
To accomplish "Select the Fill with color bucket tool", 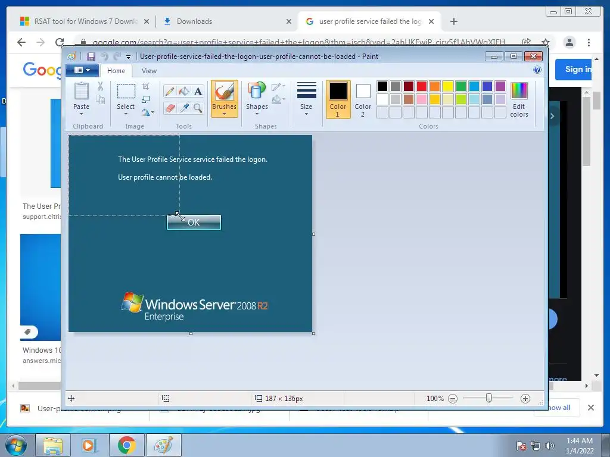I will pos(183,91).
